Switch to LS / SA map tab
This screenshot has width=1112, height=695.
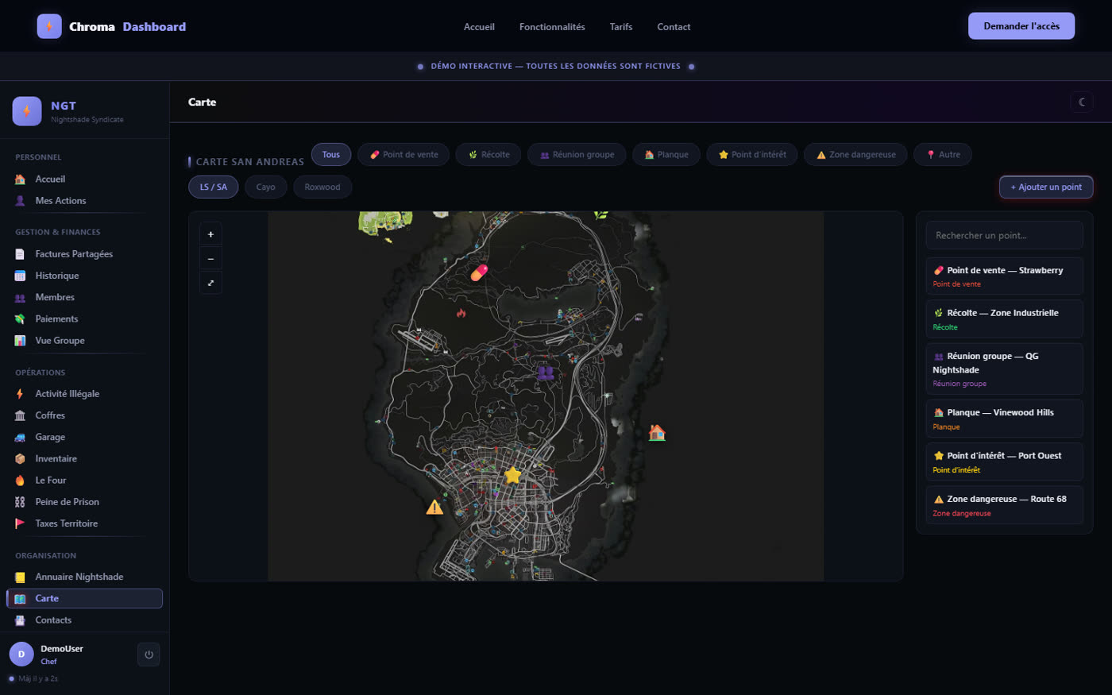coord(214,187)
